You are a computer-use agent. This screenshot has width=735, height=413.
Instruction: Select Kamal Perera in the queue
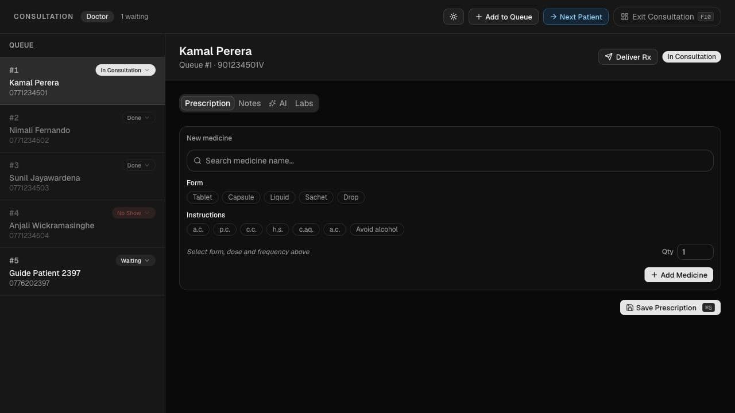point(82,81)
